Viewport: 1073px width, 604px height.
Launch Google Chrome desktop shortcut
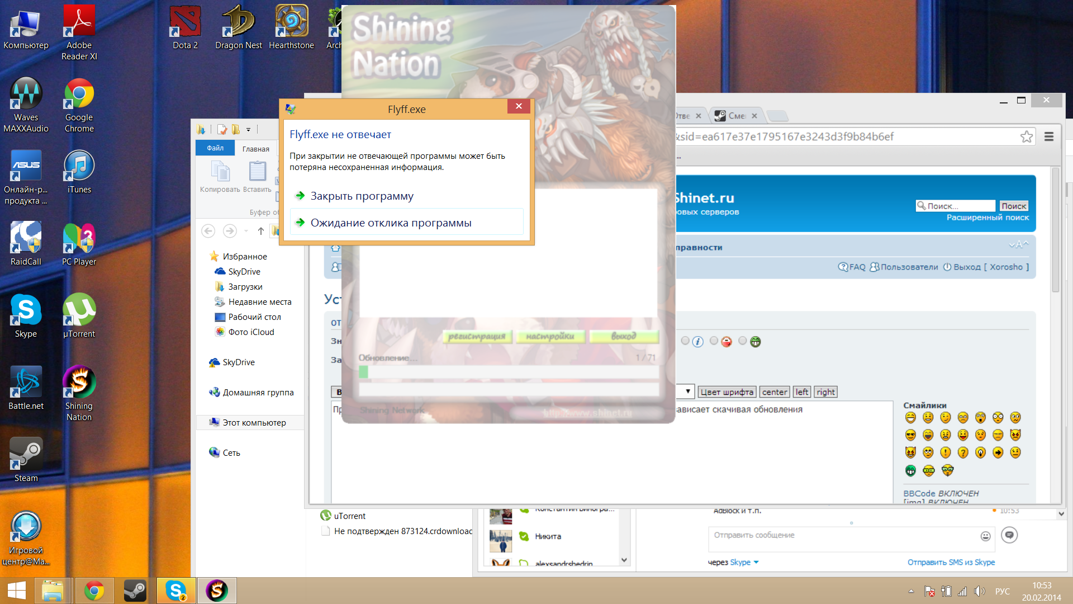coord(79,105)
